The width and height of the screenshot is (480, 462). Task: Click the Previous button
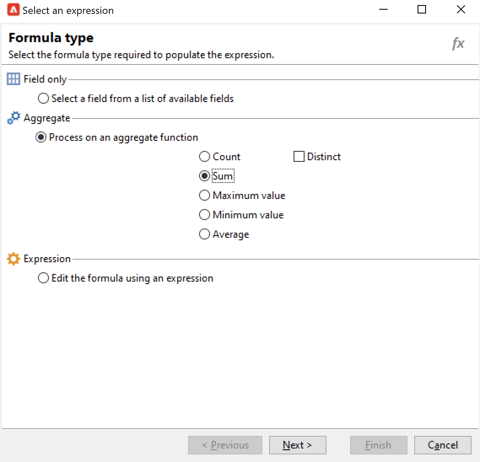(x=225, y=445)
